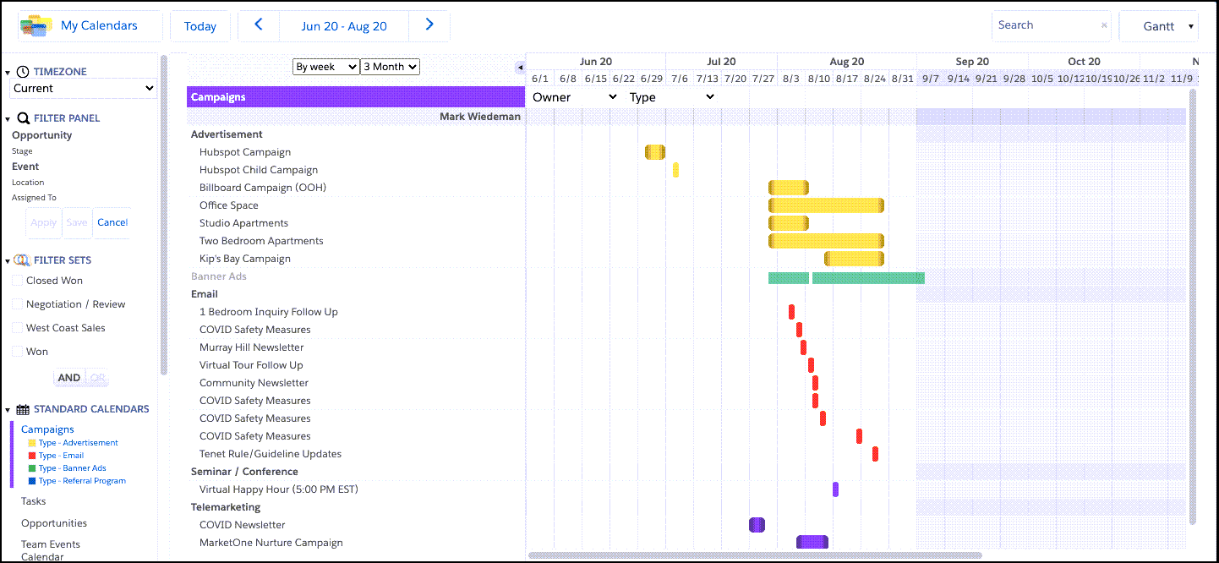Click the Today button
Viewport: 1219px width, 563px height.
(x=200, y=26)
